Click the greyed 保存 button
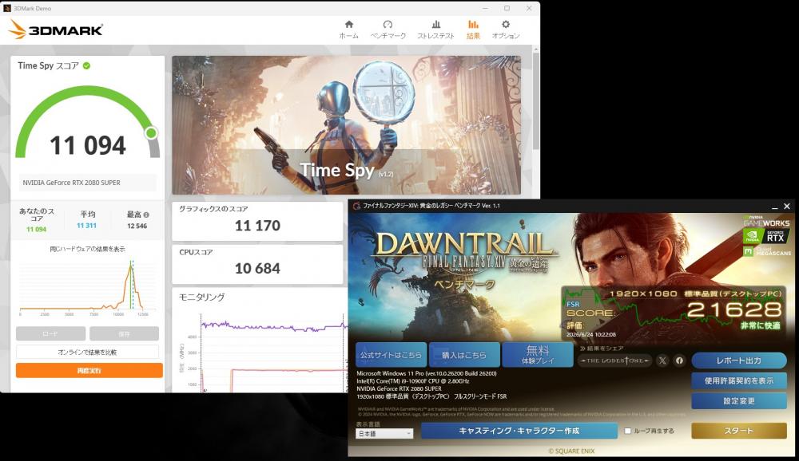Screen dimensions: 799x461 (125, 334)
